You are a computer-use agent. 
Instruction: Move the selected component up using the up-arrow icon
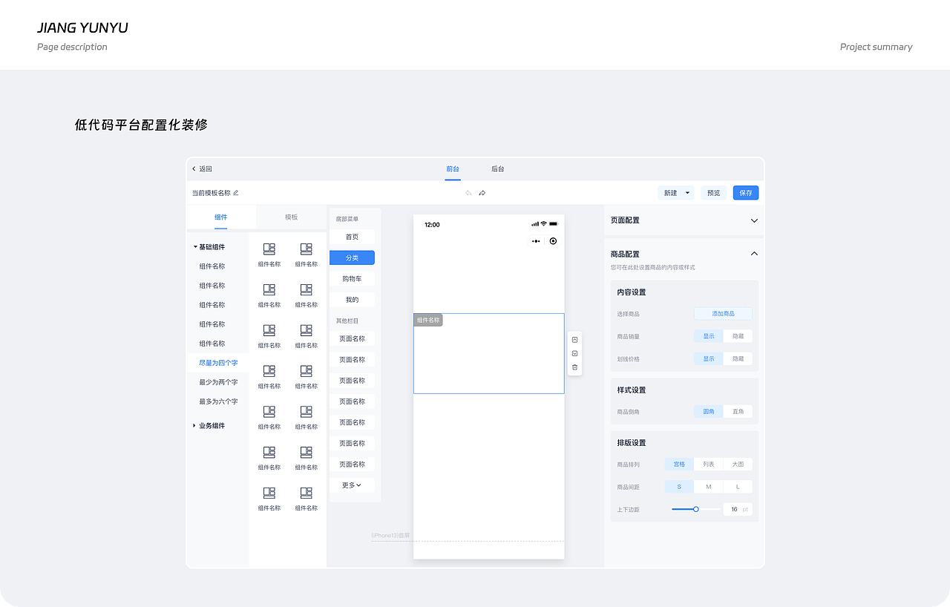574,339
